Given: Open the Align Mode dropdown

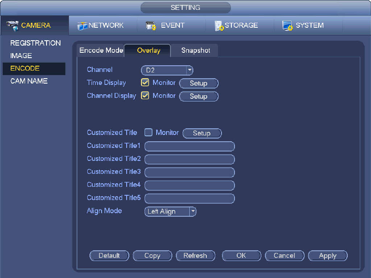Looking at the screenshot, I should 171,211.
